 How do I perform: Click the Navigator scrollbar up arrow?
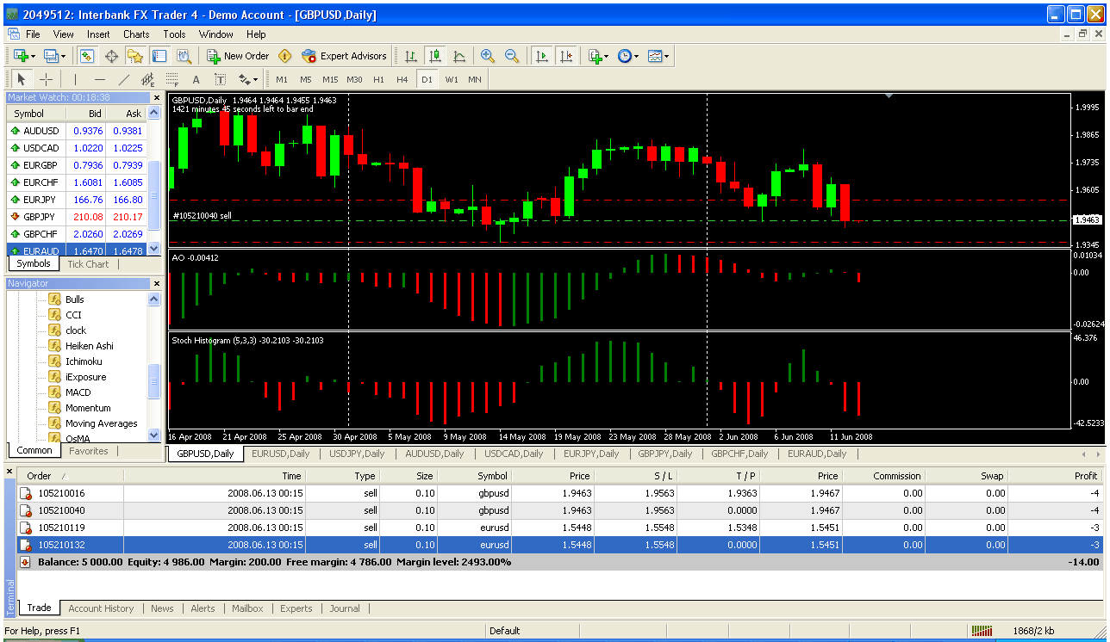tap(154, 299)
